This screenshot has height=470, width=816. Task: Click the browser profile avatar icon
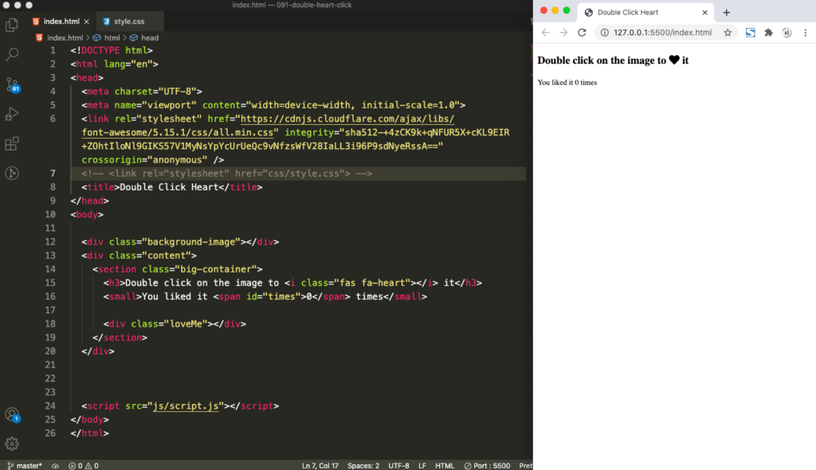787,33
